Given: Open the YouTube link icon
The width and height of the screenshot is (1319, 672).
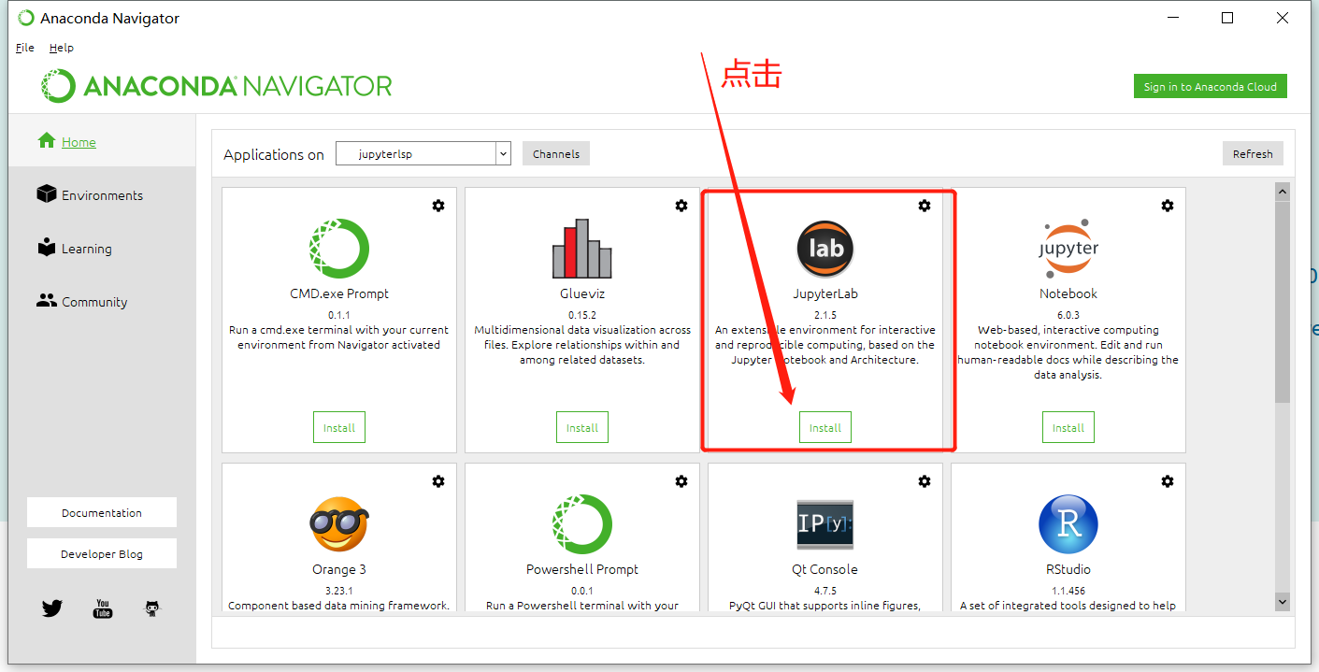Looking at the screenshot, I should (x=103, y=608).
